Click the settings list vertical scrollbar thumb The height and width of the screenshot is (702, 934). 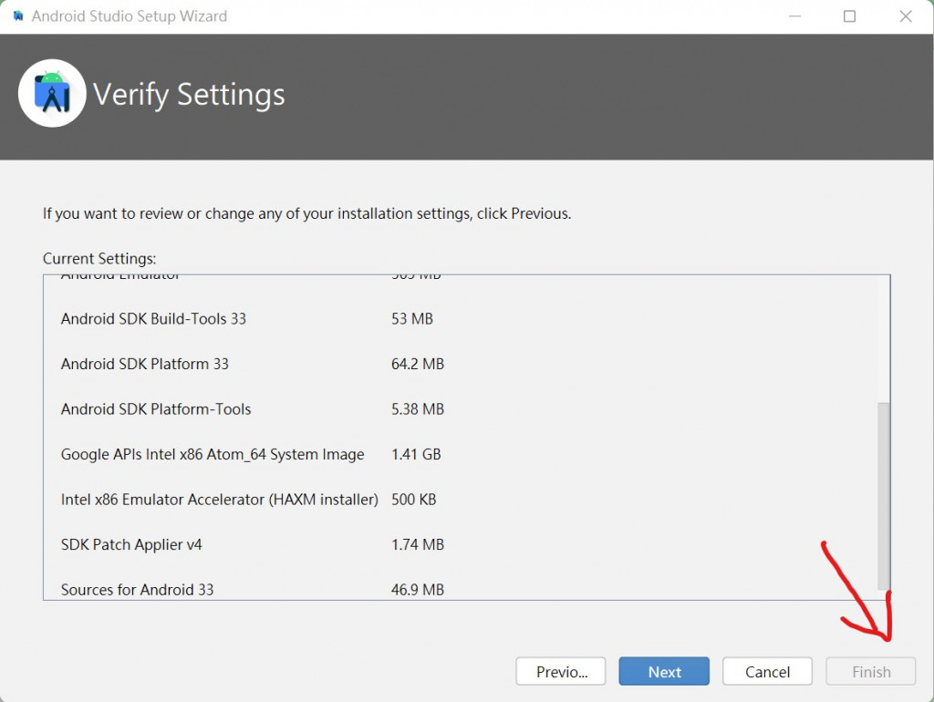click(883, 497)
